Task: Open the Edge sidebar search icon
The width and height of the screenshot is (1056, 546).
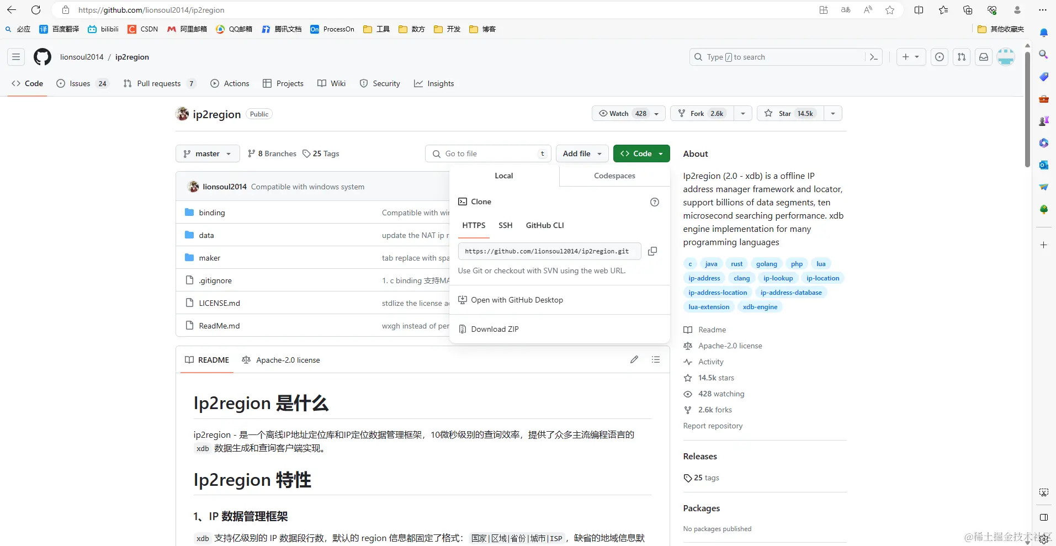Action: pos(1044,54)
